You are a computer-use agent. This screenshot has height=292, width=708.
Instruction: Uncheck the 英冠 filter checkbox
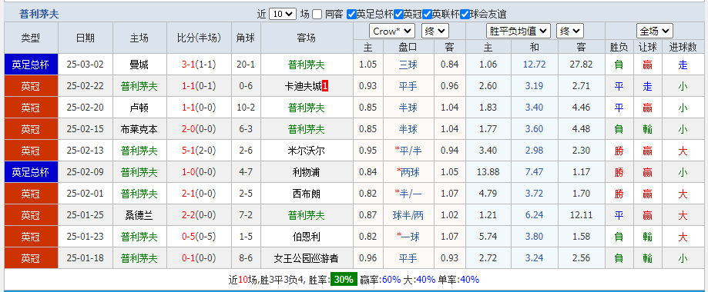tap(398, 15)
